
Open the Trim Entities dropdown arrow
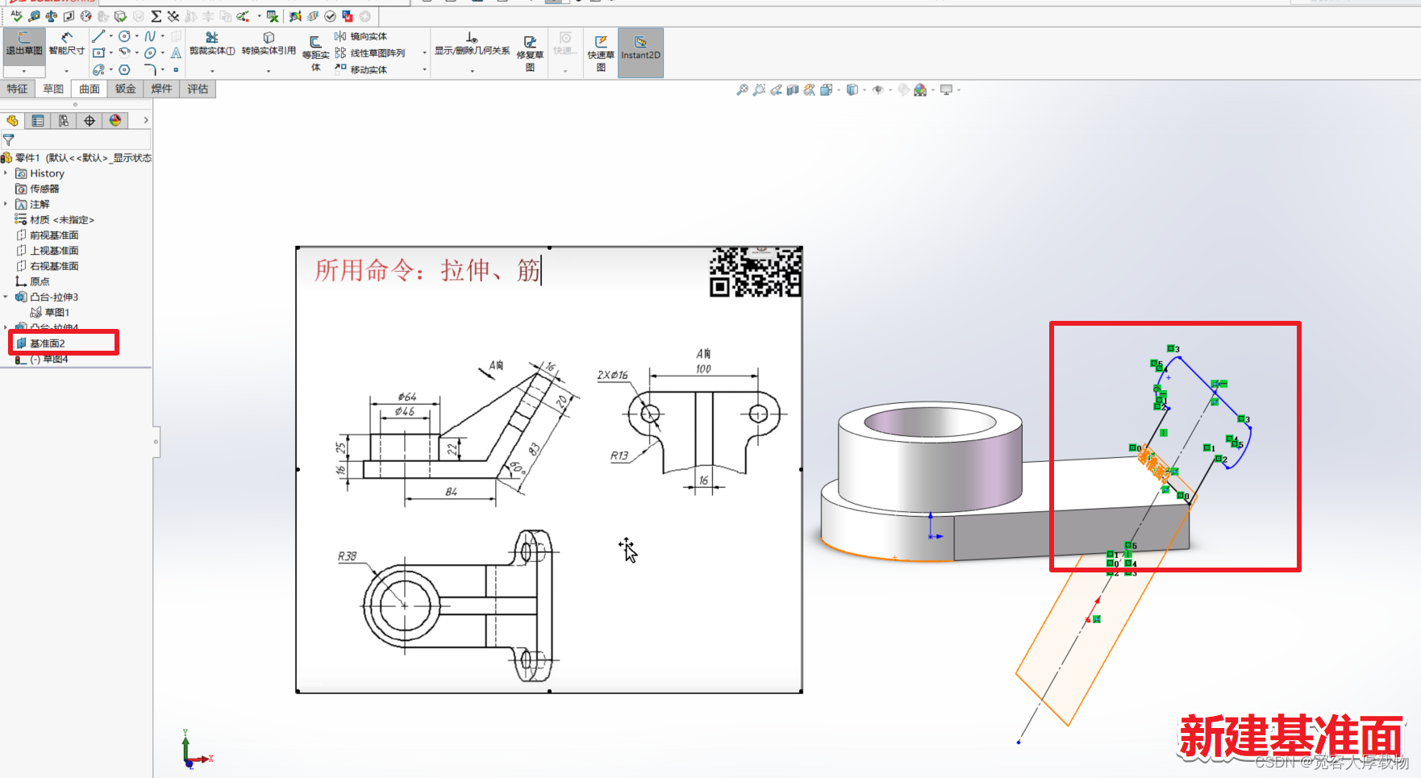[212, 72]
